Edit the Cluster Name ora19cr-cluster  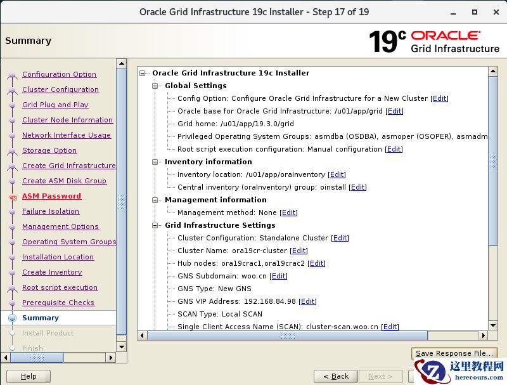(x=298, y=251)
